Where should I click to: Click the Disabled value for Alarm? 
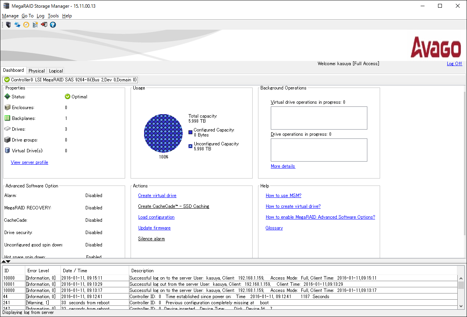point(94,196)
